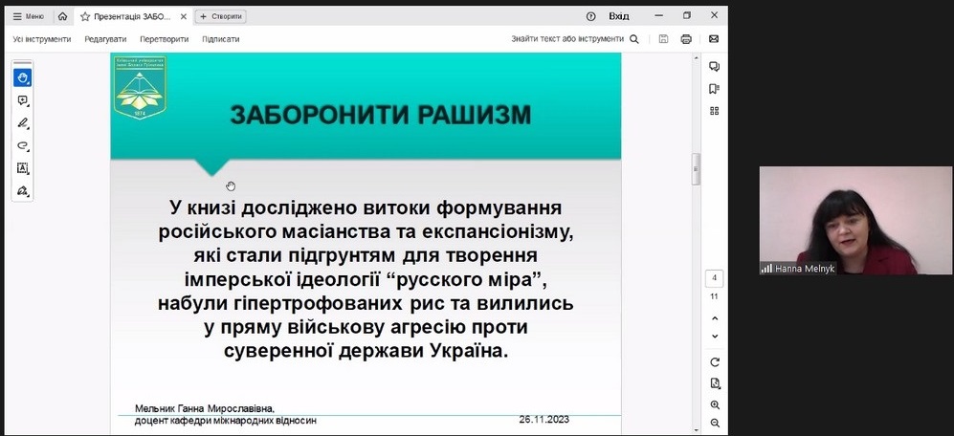Select the highlighter pen tool
This screenshot has width=954, height=436.
click(22, 123)
